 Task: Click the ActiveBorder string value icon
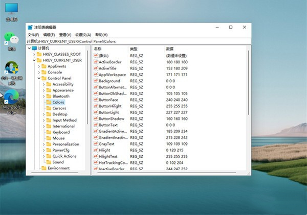(95, 62)
